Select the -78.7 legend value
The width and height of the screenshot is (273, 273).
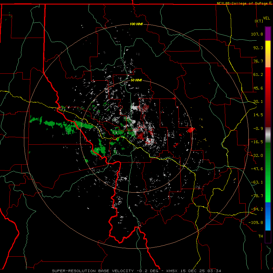point(257,196)
